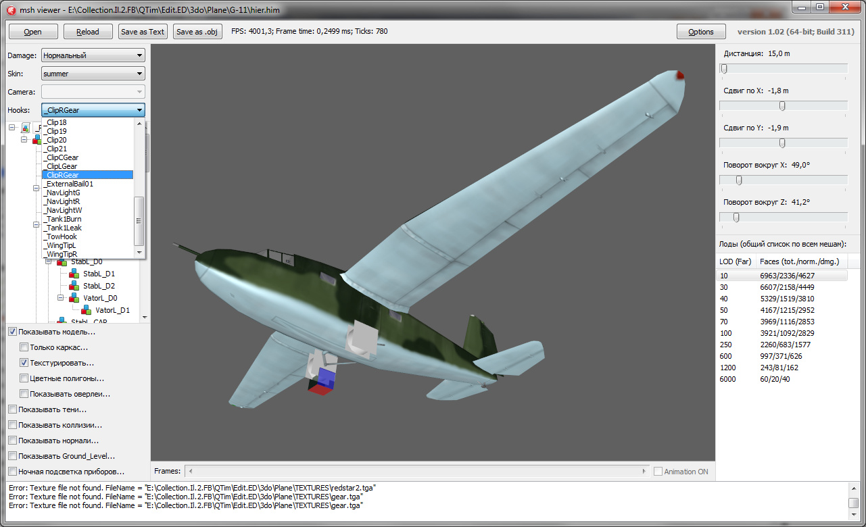Select the LOD 1200 row in the list
The image size is (866, 527).
click(x=781, y=368)
